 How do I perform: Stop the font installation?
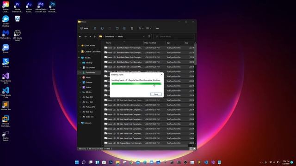tap(156, 94)
